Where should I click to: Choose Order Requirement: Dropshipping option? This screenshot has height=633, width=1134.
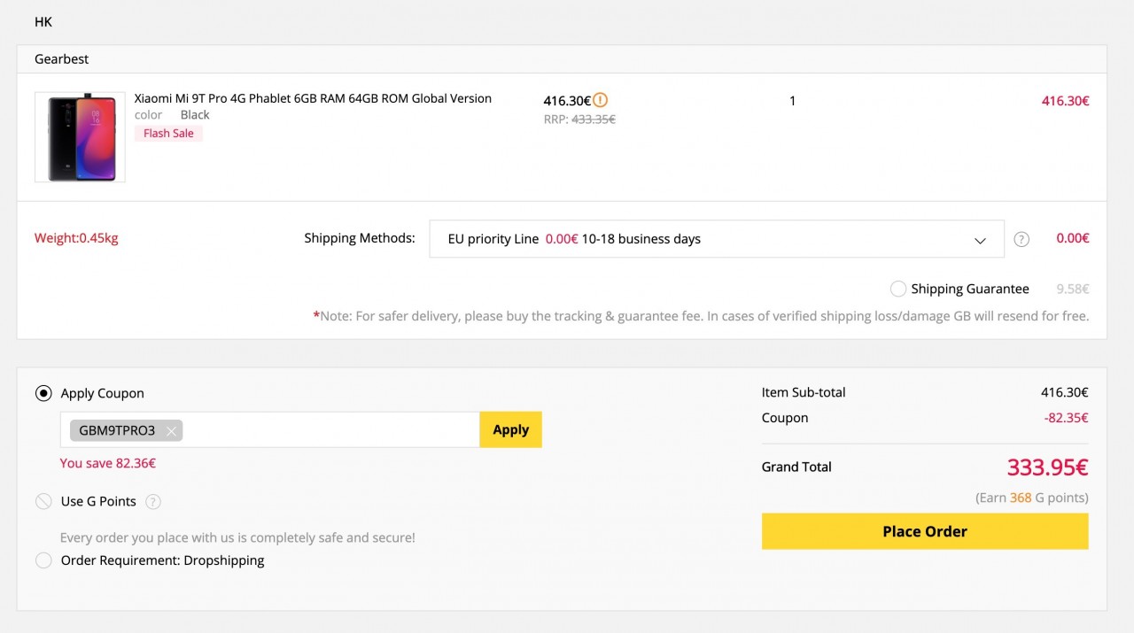coord(43,560)
